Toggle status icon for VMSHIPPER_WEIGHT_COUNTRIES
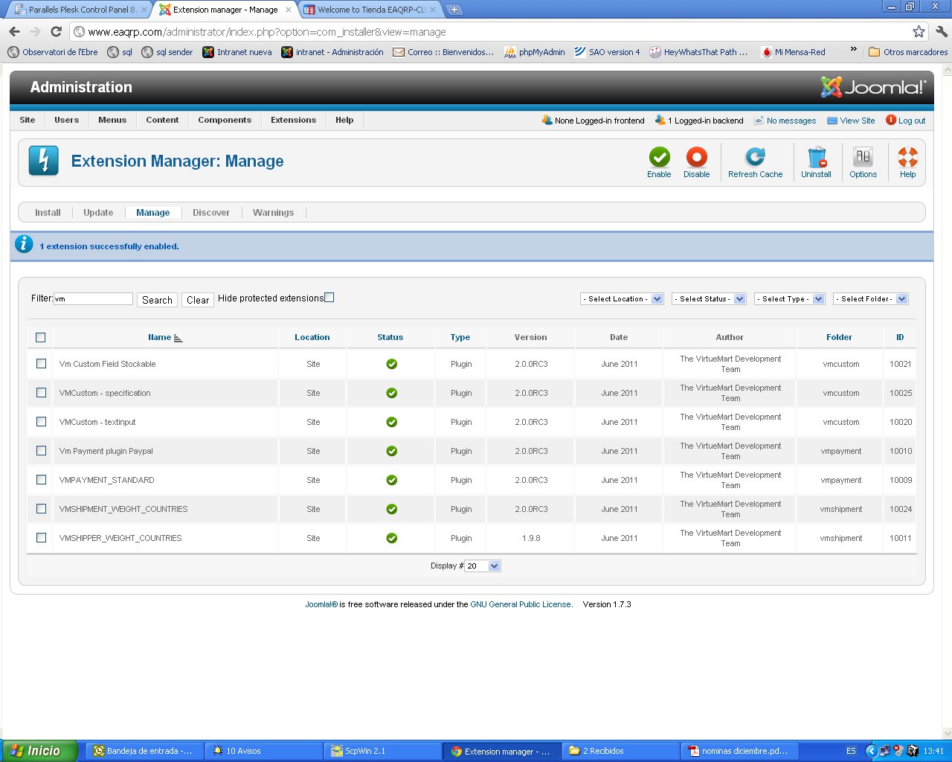The width and height of the screenshot is (952, 762). (x=391, y=538)
